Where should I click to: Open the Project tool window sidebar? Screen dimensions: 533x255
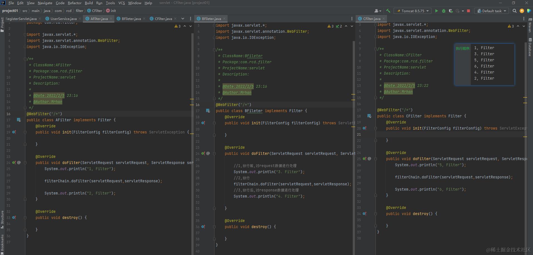point(2,24)
